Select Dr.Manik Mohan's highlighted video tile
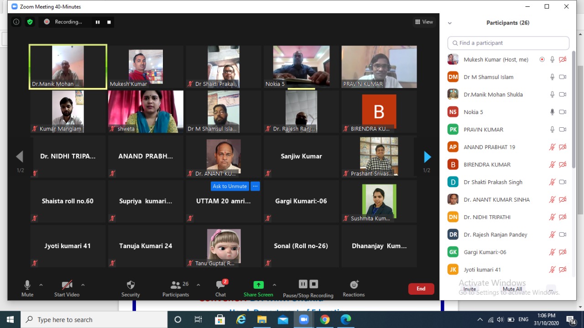Image resolution: width=584 pixels, height=328 pixels. click(68, 67)
